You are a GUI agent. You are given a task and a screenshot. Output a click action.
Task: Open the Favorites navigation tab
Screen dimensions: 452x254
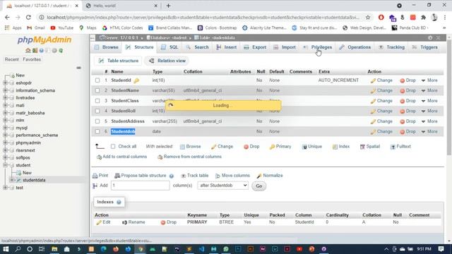coord(32,59)
